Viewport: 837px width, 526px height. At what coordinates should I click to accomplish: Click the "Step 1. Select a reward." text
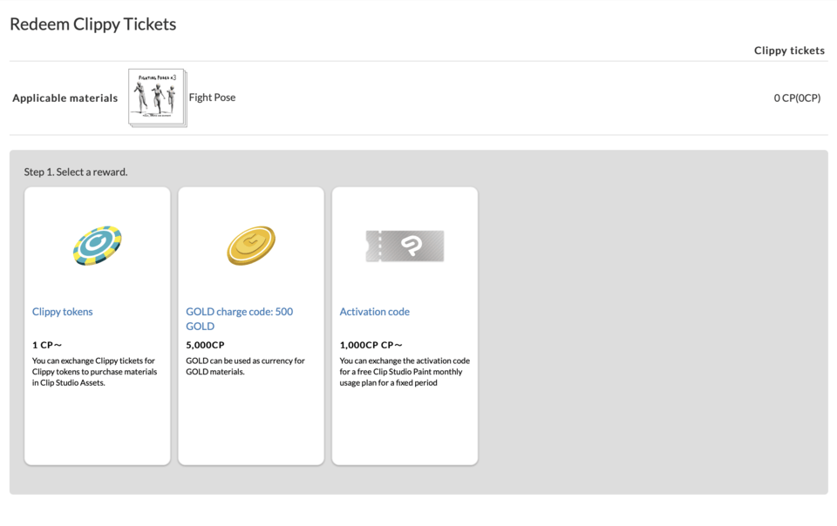point(76,172)
